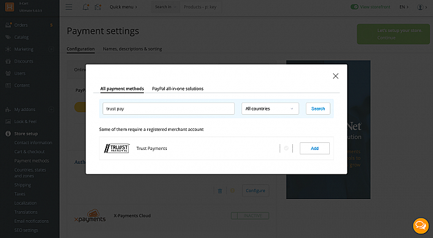Click the Users sidebar icon
Viewport: 433px width, 238px height.
click(x=8, y=73)
